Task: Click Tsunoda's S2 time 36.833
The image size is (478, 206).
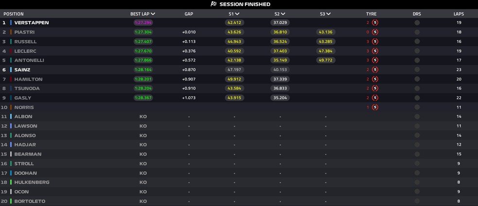Action: 280,88
